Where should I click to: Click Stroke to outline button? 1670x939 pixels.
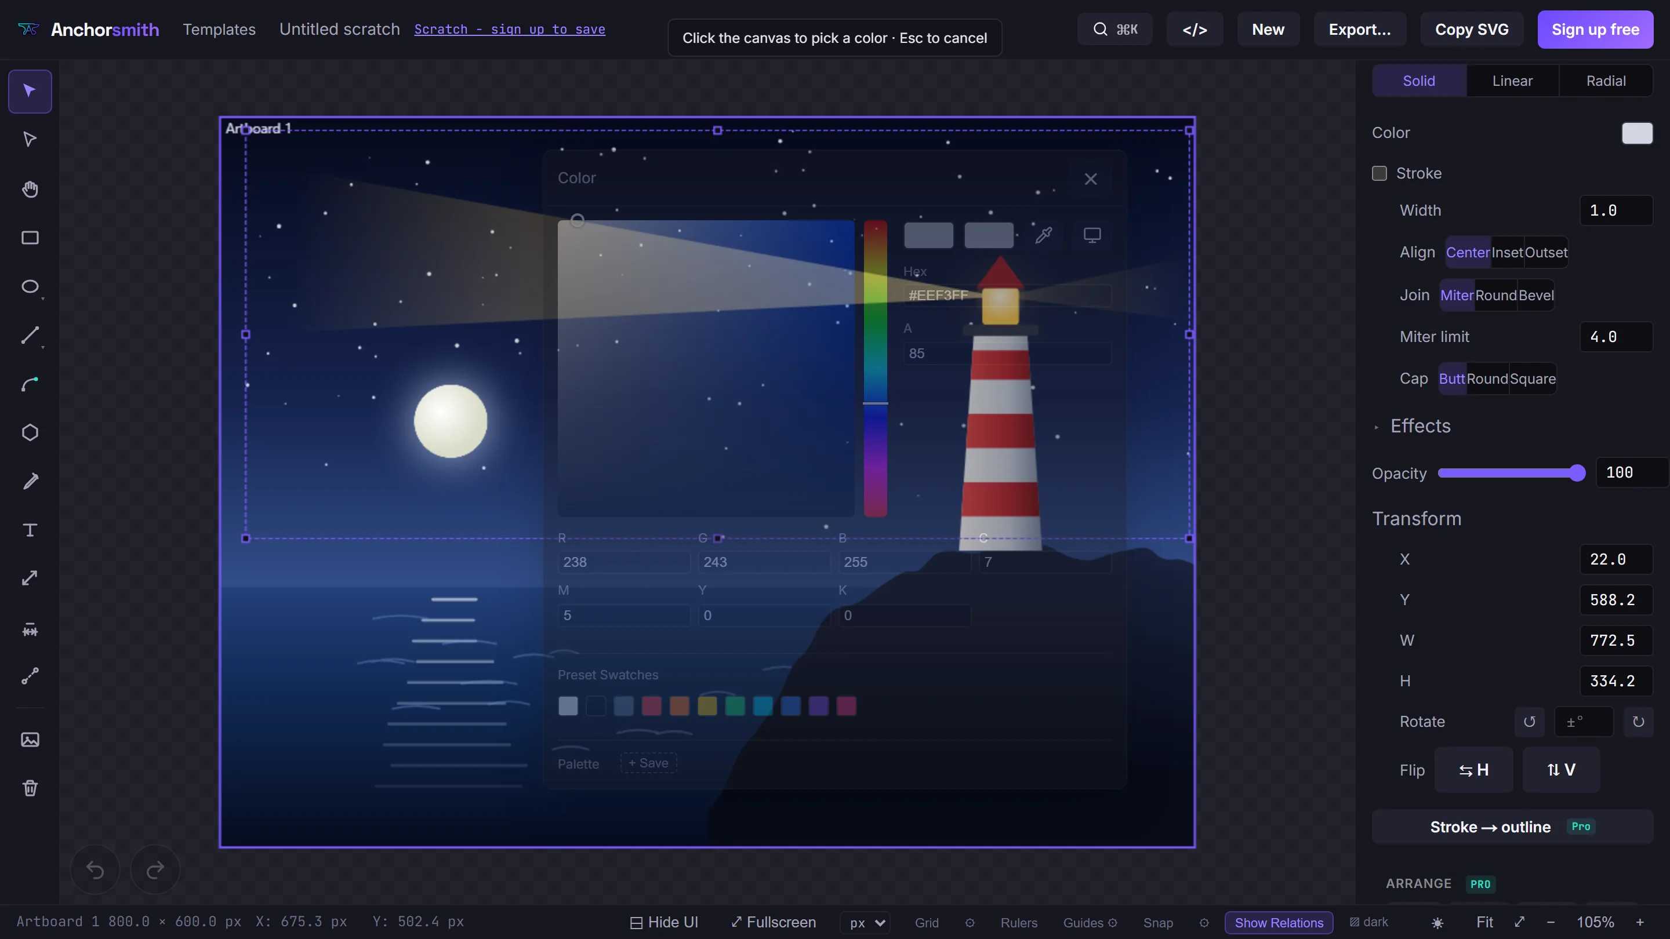pyautogui.click(x=1512, y=827)
